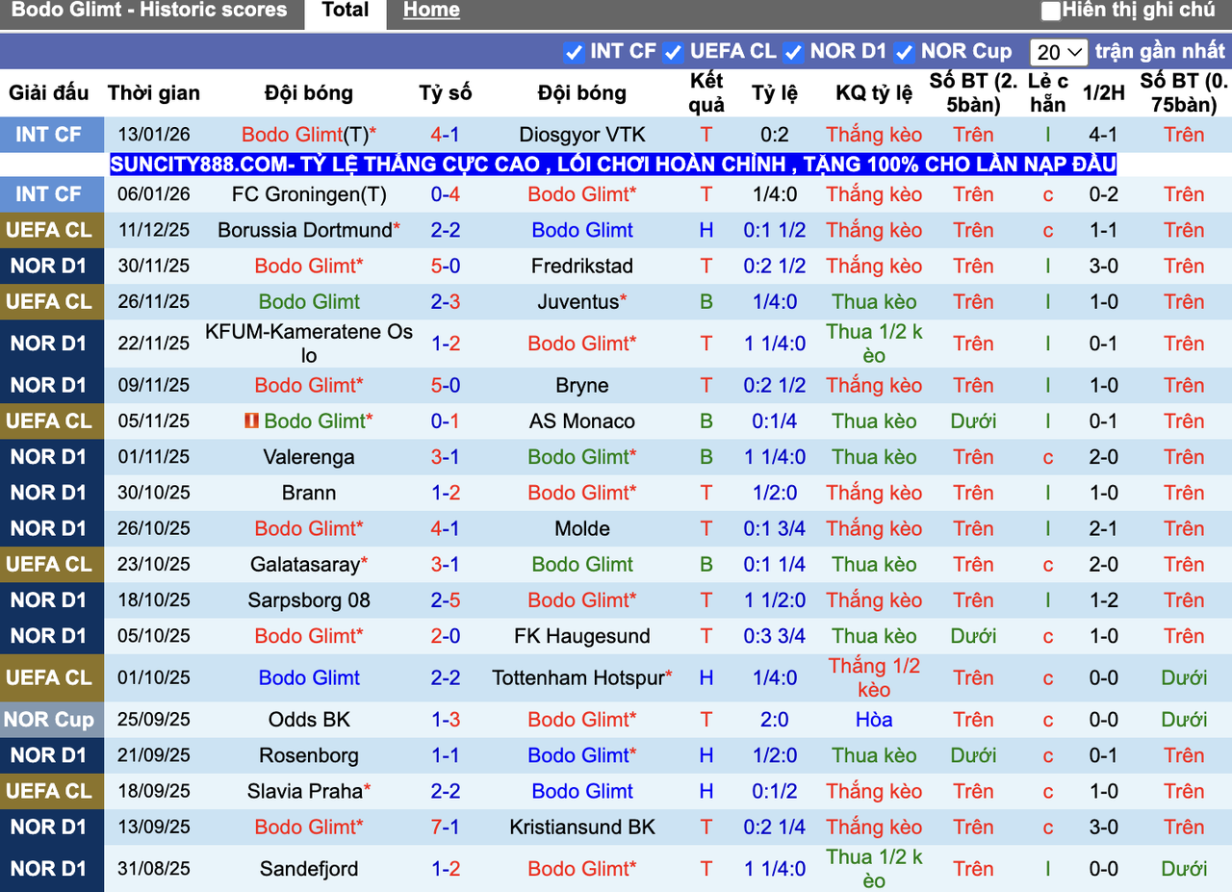1232x892 pixels.
Task: Click the 0:2 1/4 odds for Kristiansund match
Action: [775, 828]
